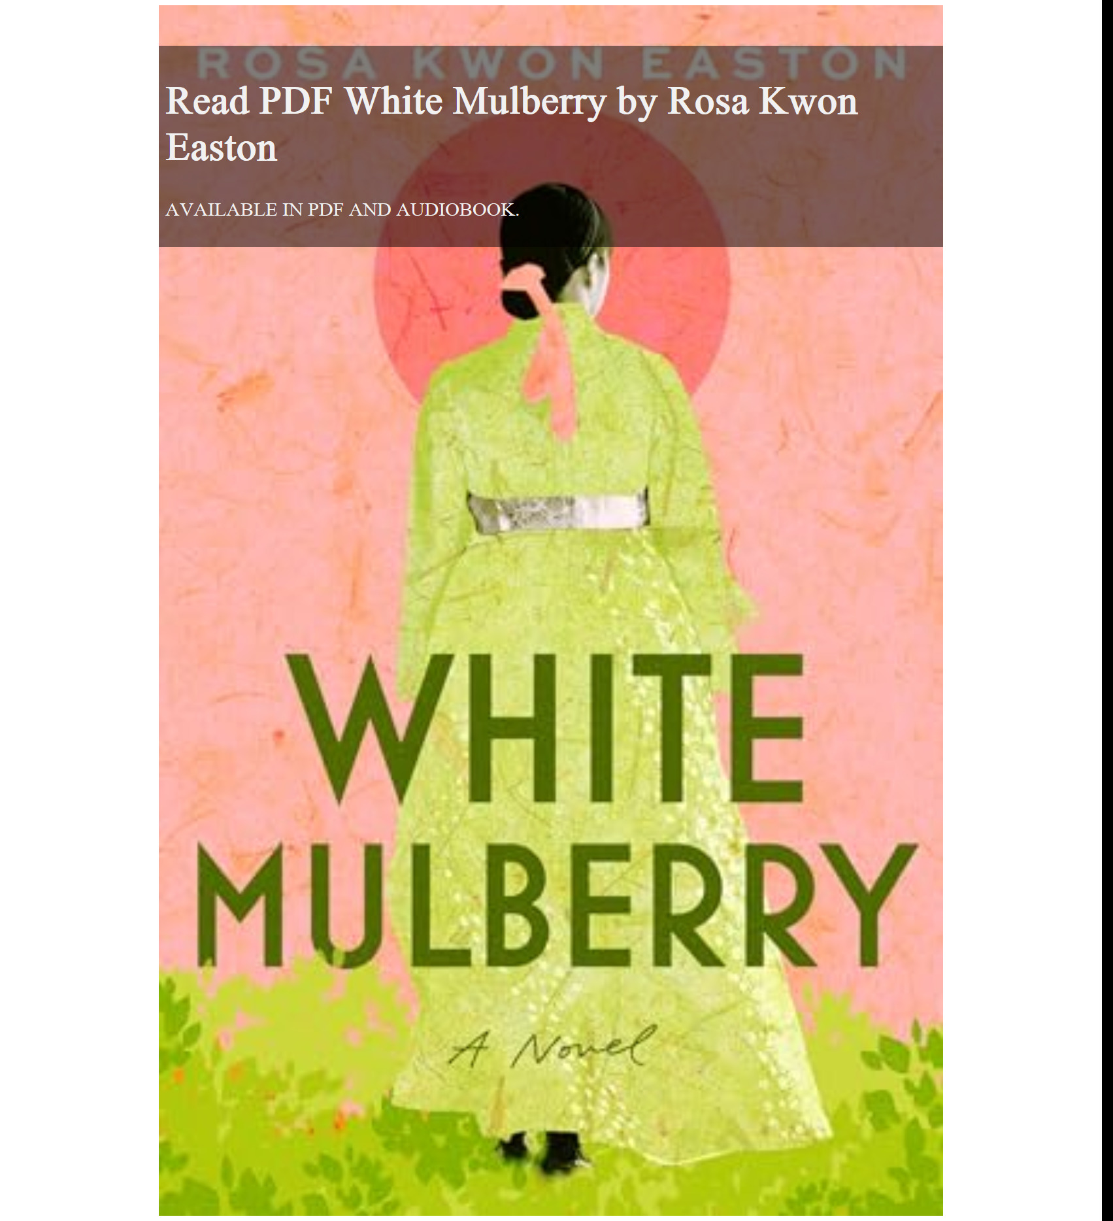Click the dark translucent title banner overlay
Viewport: 1113px width, 1221px height.
[x=550, y=146]
